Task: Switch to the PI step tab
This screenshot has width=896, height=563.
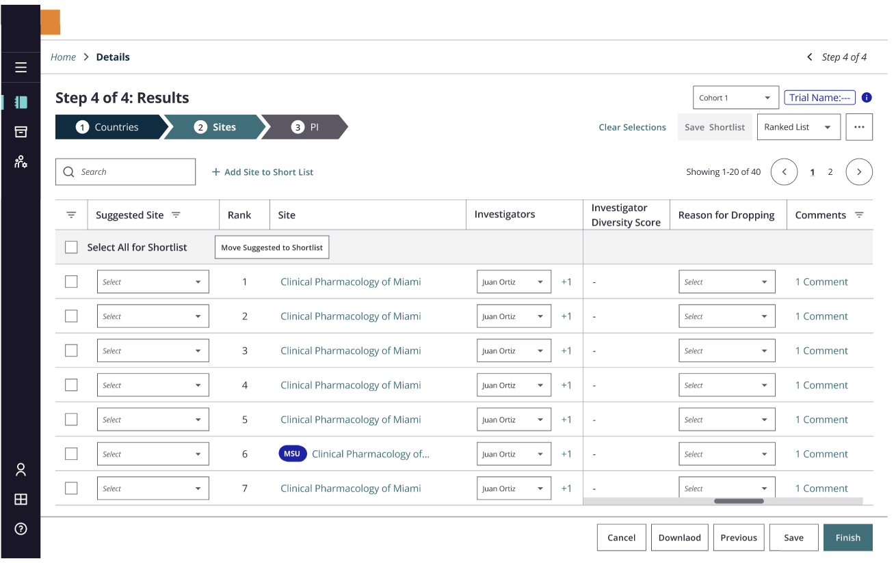Action: click(306, 127)
